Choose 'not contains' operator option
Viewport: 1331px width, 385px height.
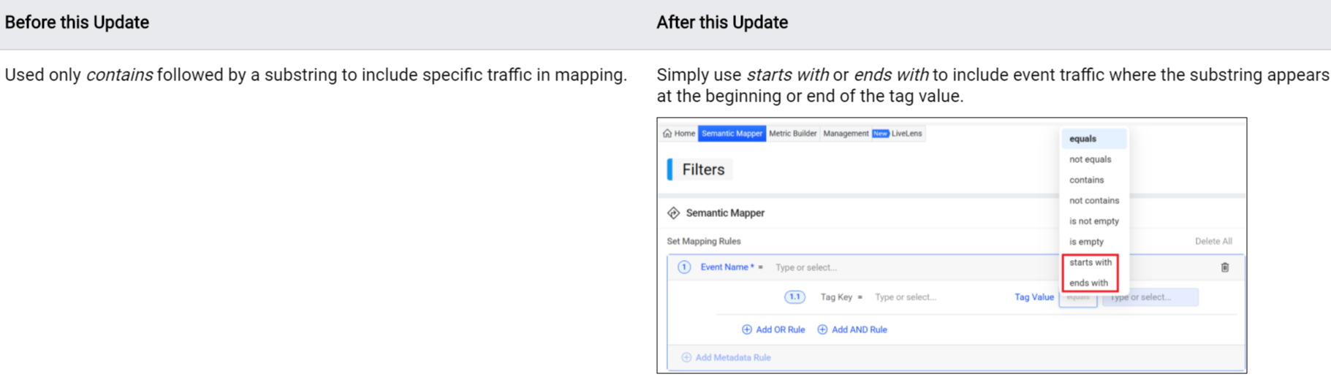(x=1093, y=200)
